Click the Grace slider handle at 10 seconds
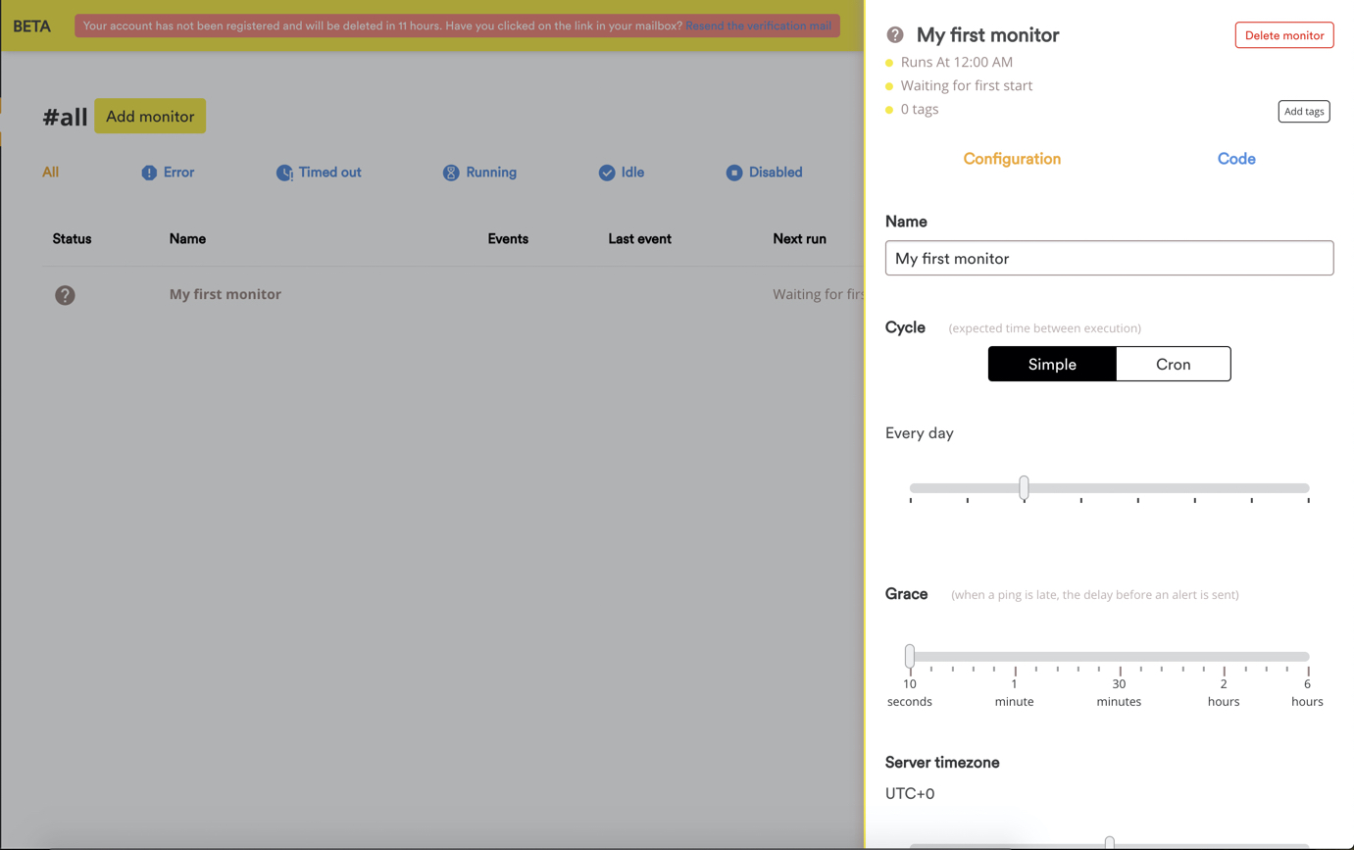Screen dimensions: 1354x850 tap(910, 656)
